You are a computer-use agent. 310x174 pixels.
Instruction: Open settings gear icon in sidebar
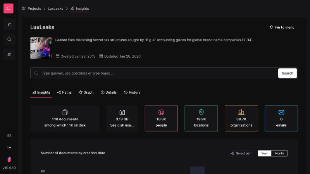[x=9, y=136]
